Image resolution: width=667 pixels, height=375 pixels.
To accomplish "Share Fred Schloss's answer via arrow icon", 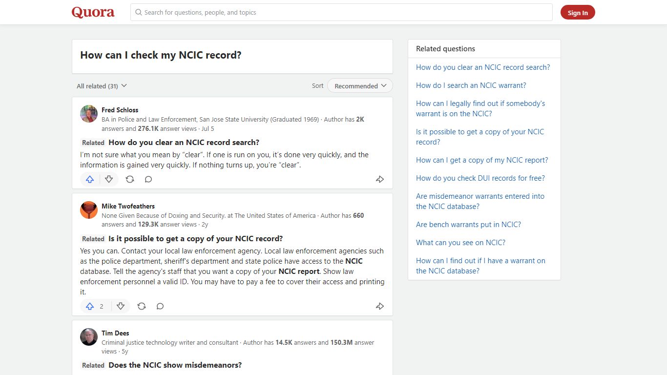I will 380,179.
